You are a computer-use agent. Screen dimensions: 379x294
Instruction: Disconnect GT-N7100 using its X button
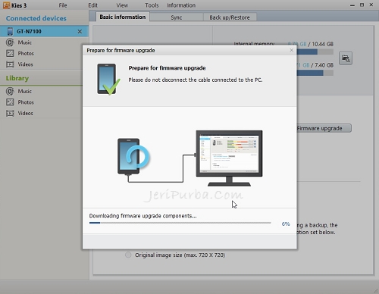(80, 32)
